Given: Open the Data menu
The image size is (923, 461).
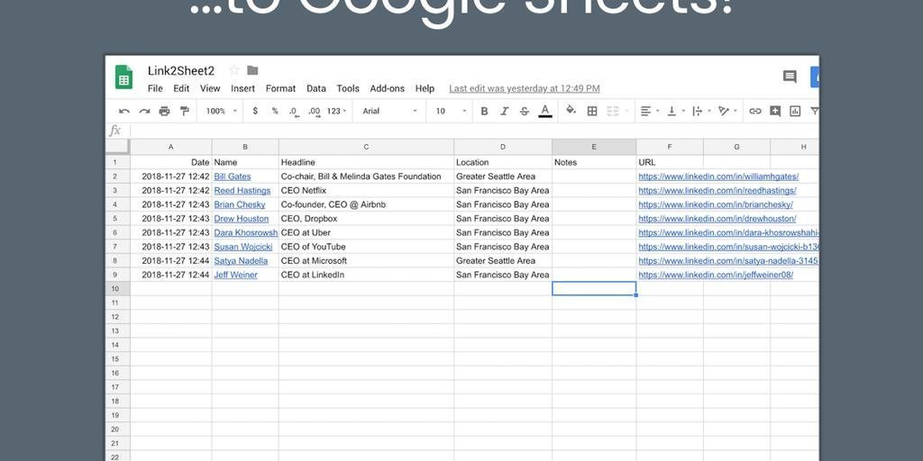Looking at the screenshot, I should (x=316, y=89).
